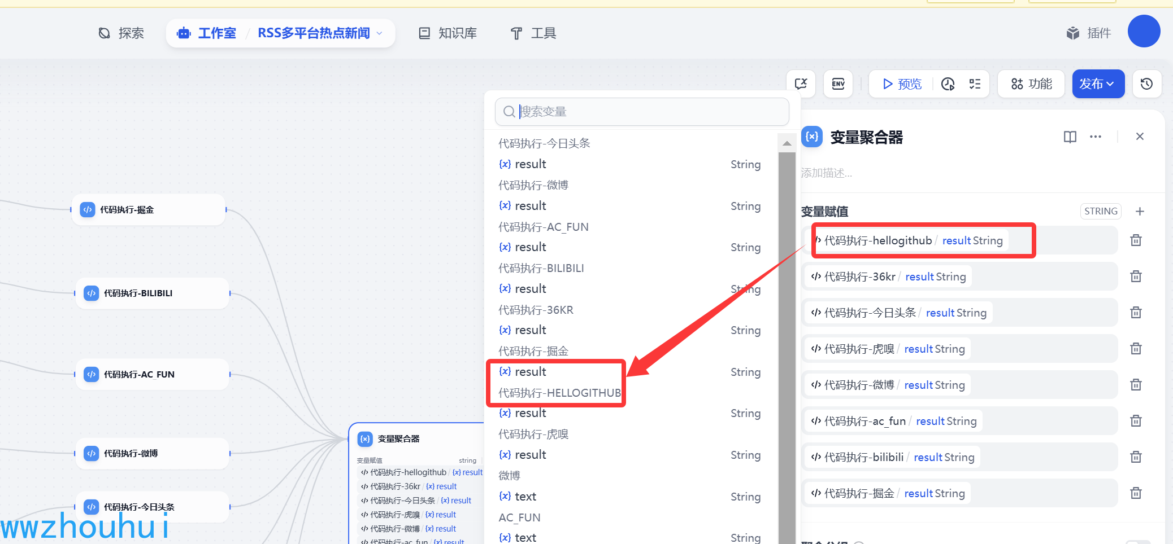Delete the 代码执行-虎嗅 variable
1173x544 pixels.
point(1136,349)
